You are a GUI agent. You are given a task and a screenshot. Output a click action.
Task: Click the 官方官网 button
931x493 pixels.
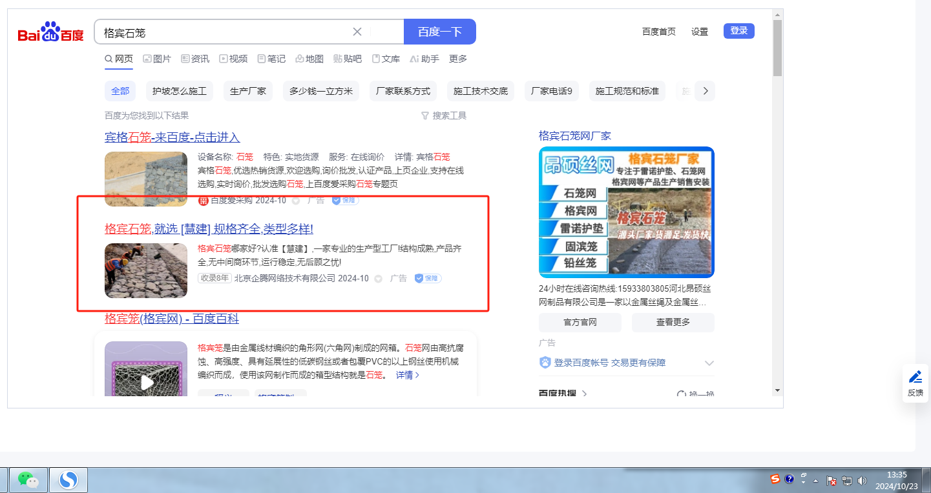(580, 323)
